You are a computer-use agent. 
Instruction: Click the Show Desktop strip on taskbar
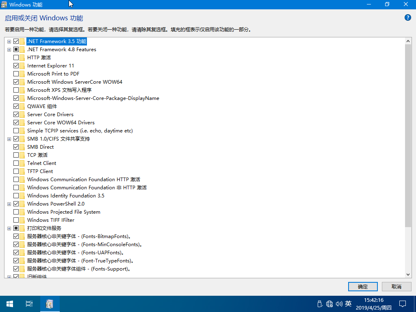click(x=415, y=304)
